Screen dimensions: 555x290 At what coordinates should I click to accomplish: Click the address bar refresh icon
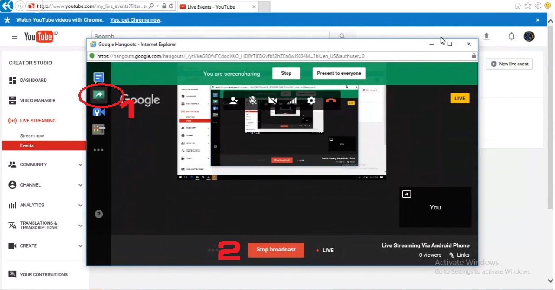171,6
